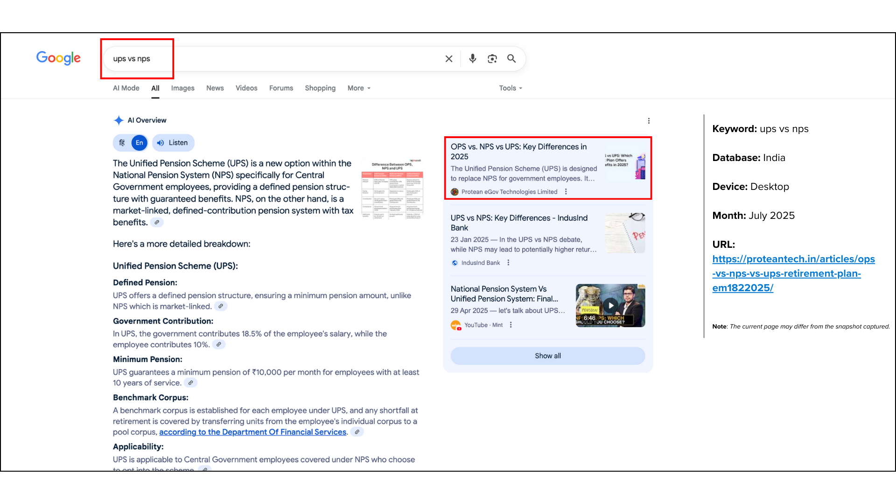896x504 pixels.
Task: Click the Google logo
Action: coord(58,58)
